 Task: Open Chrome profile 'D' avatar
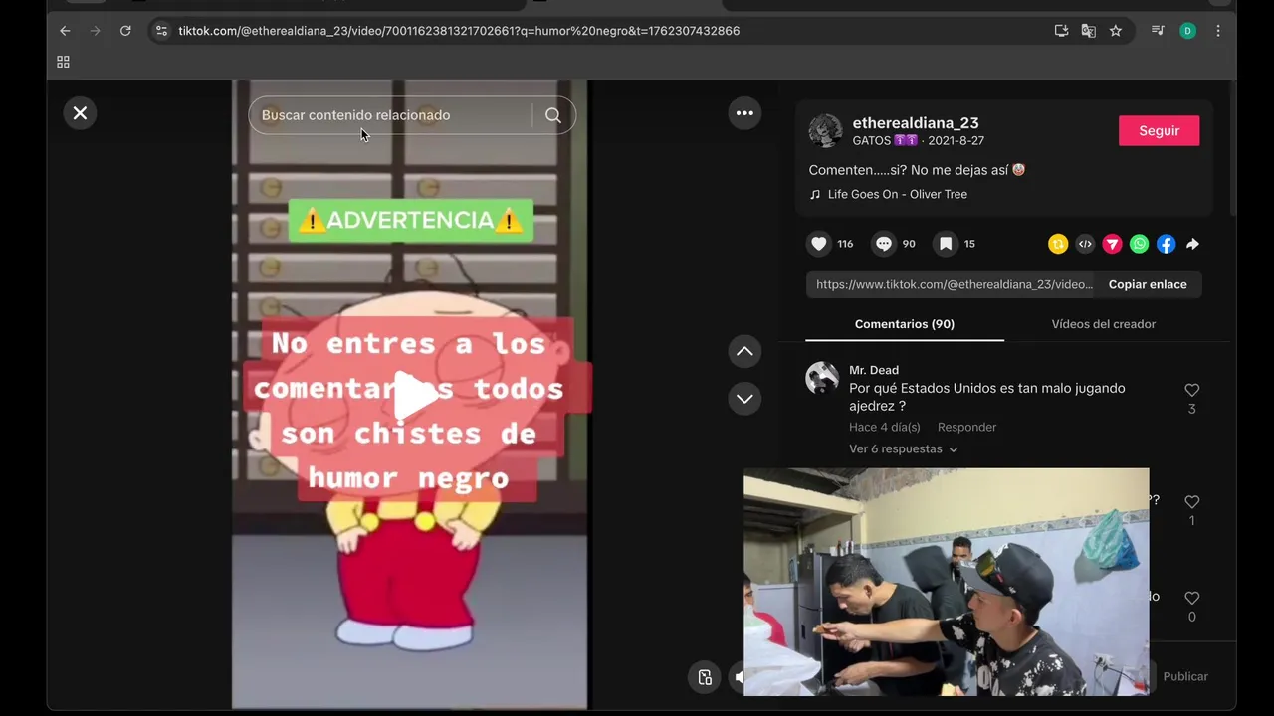[x=1187, y=31]
